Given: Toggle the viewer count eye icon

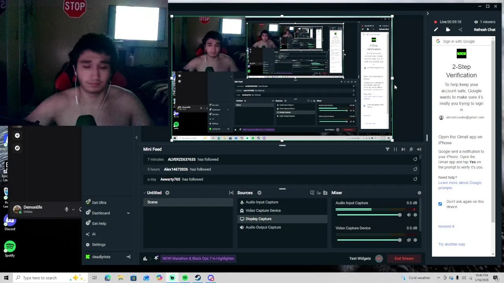Looking at the screenshot, I should click(x=476, y=22).
